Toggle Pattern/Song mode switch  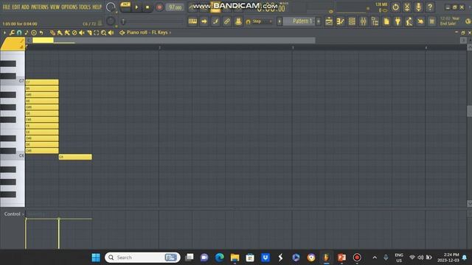tap(125, 7)
